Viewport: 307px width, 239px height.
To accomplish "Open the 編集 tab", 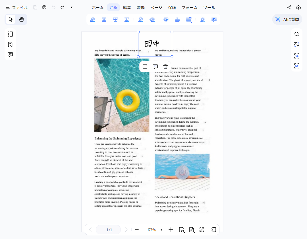I will [x=127, y=8].
